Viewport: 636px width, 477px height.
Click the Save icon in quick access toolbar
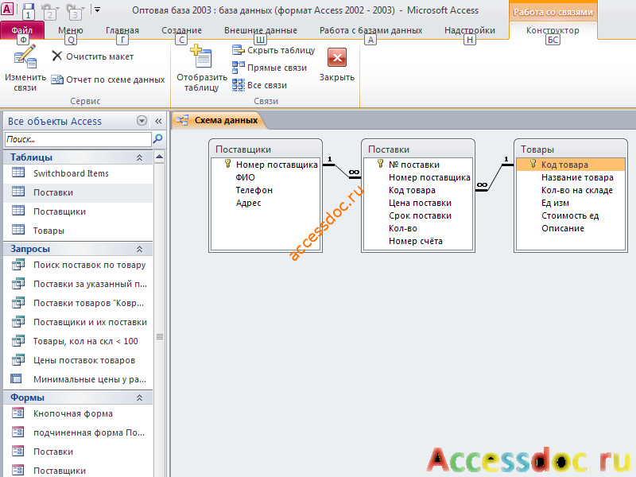[28, 10]
